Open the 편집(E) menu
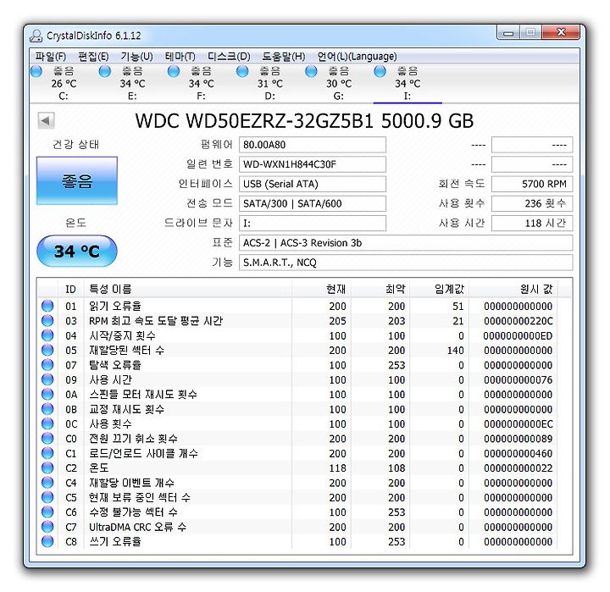610x592 pixels. click(93, 57)
